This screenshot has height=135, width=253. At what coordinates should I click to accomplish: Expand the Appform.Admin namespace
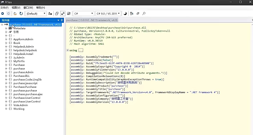click(6, 39)
